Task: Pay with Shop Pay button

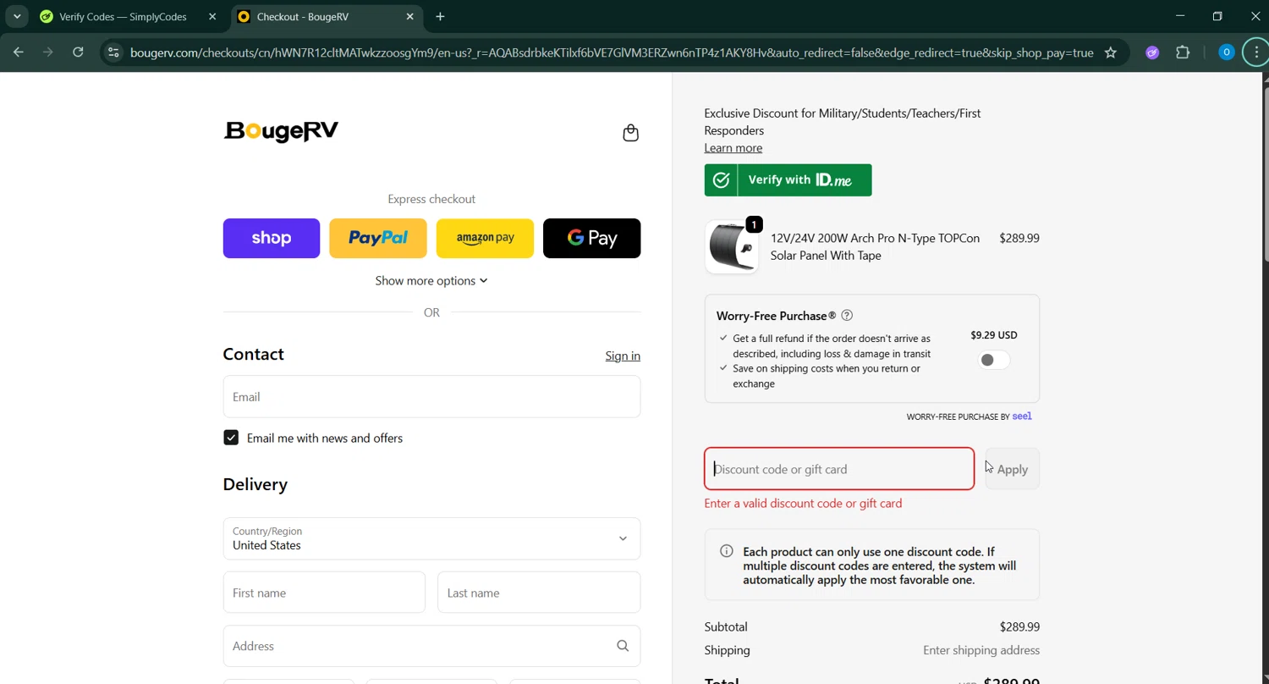Action: click(x=272, y=238)
